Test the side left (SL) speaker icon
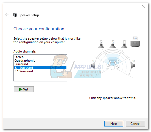This screenshot has width=151, height=132. pos(93,65)
